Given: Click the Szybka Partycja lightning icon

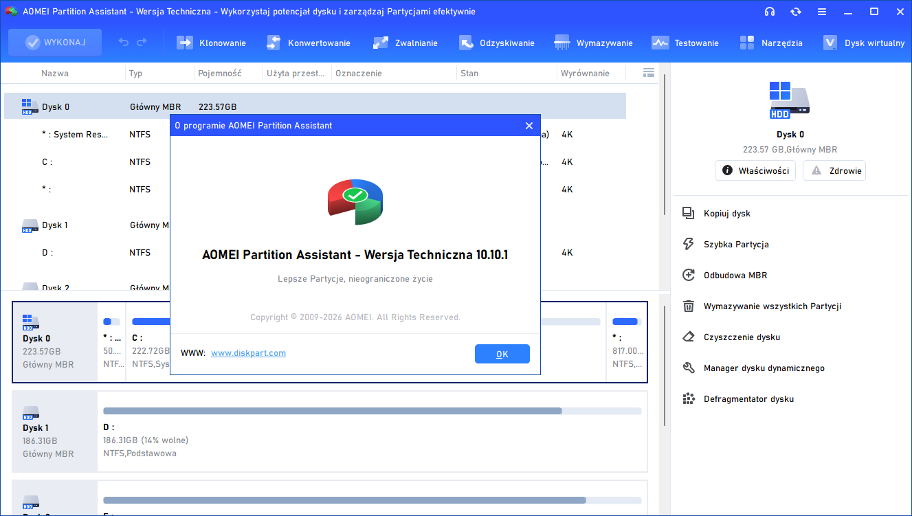Looking at the screenshot, I should 689,245.
